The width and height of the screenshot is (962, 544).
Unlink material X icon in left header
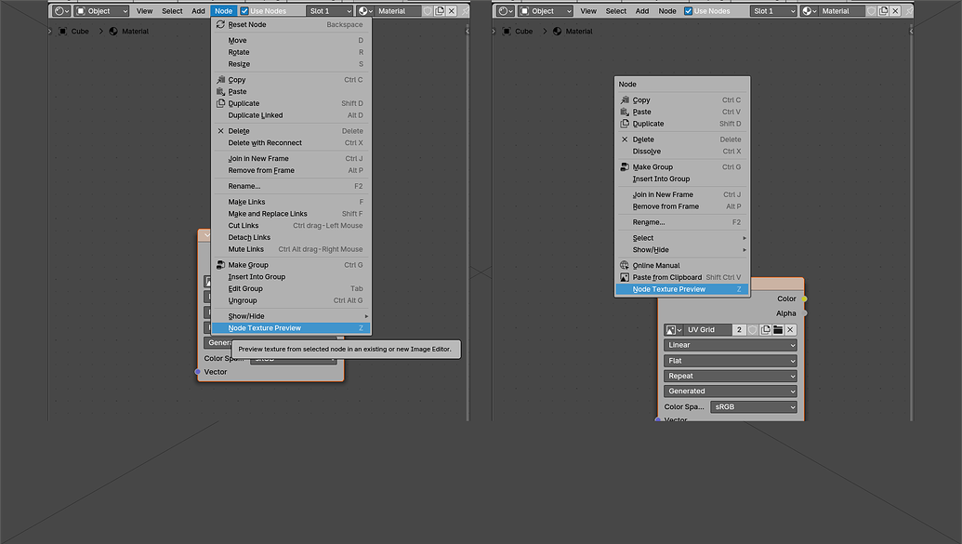click(x=452, y=11)
